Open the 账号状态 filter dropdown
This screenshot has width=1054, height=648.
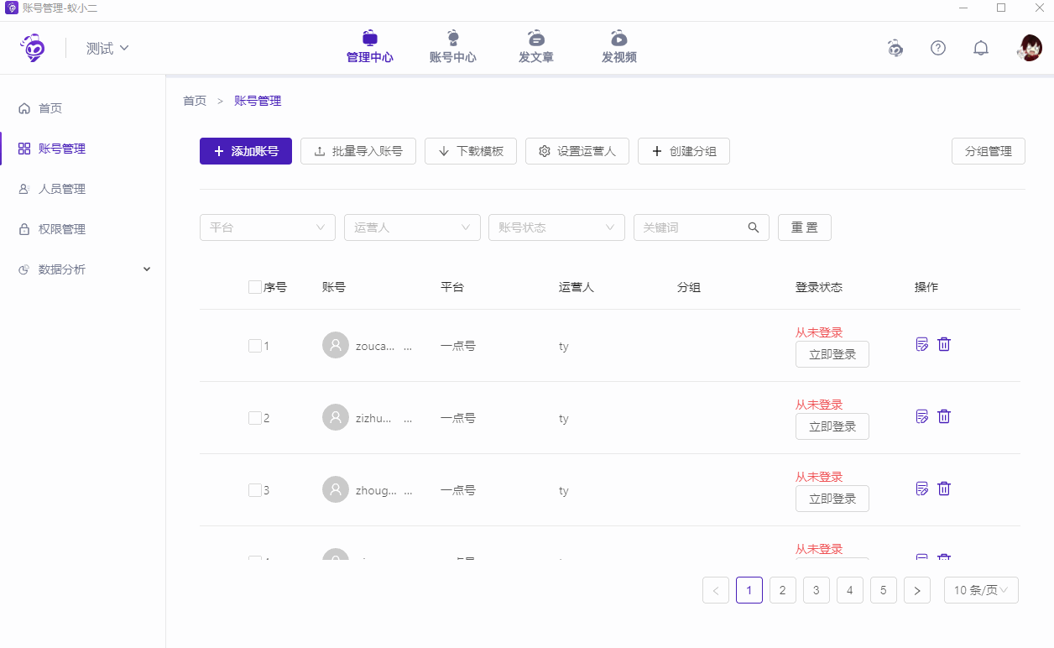pyautogui.click(x=556, y=227)
